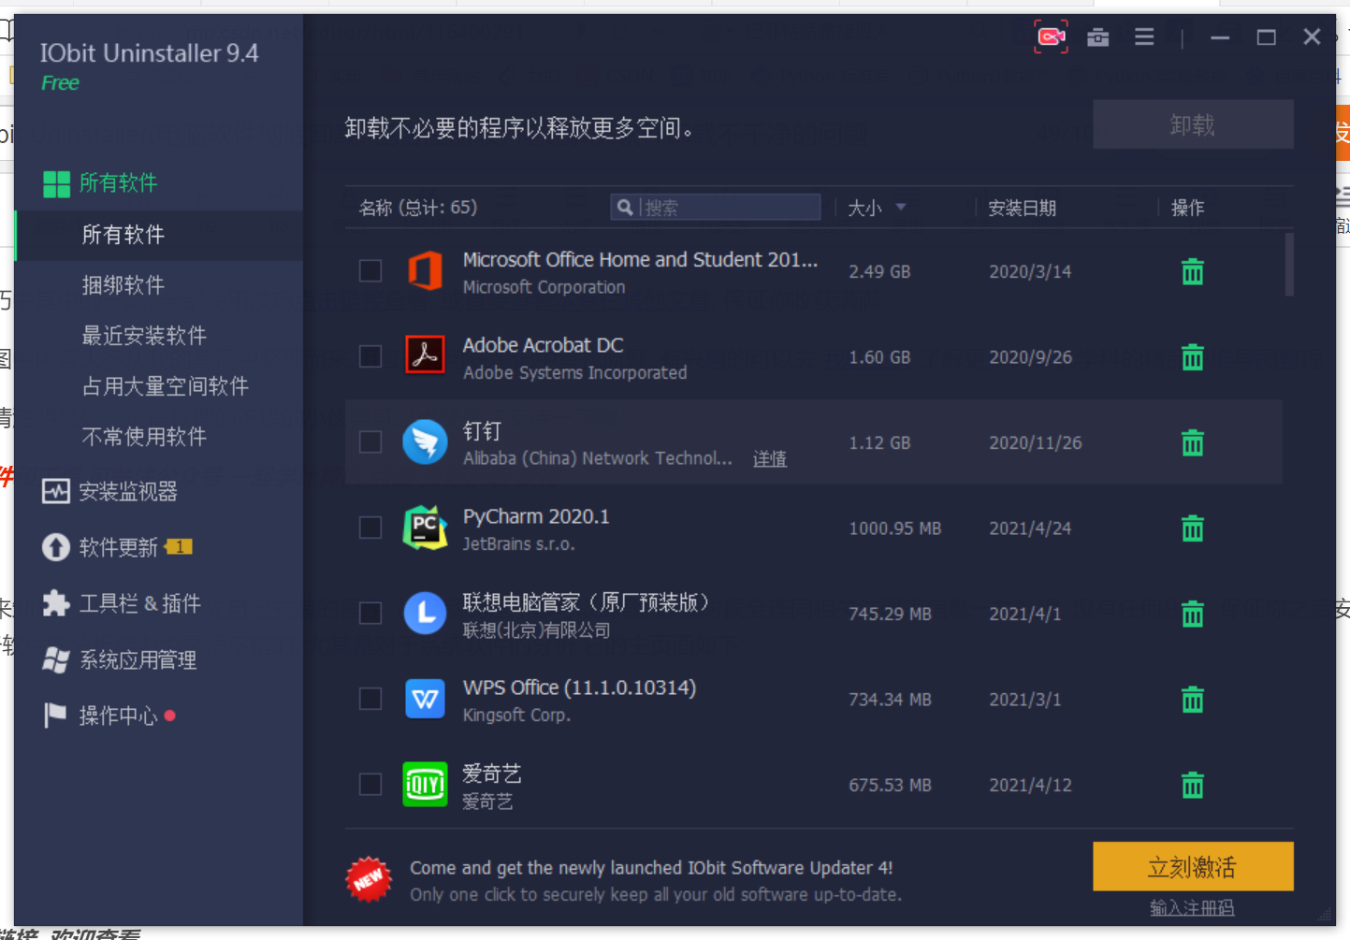
Task: Click the Microsoft Office app icon
Action: [425, 271]
